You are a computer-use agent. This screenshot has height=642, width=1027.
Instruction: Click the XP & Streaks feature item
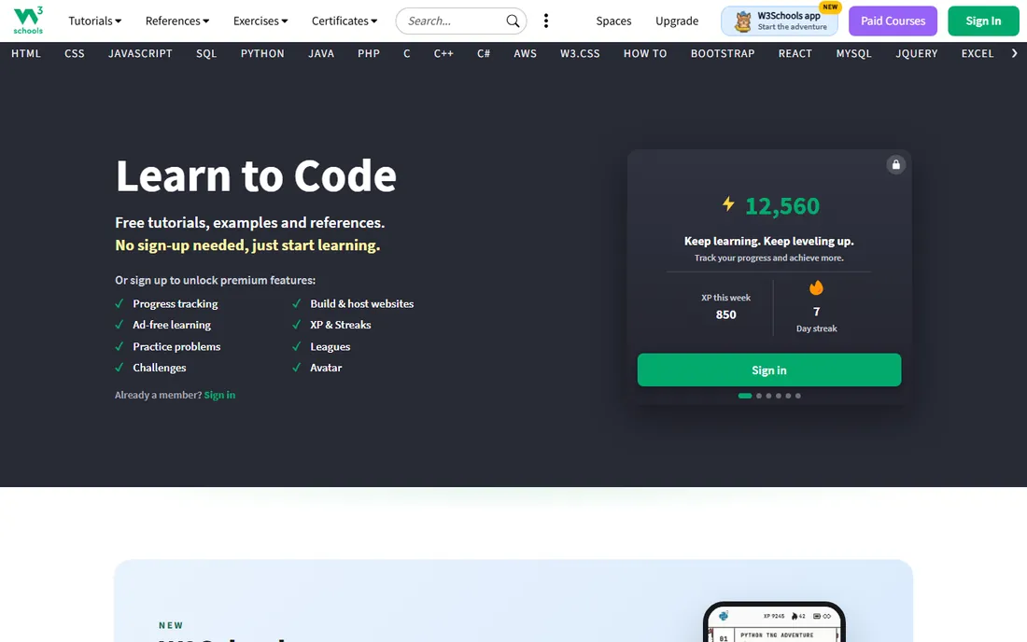[340, 325]
